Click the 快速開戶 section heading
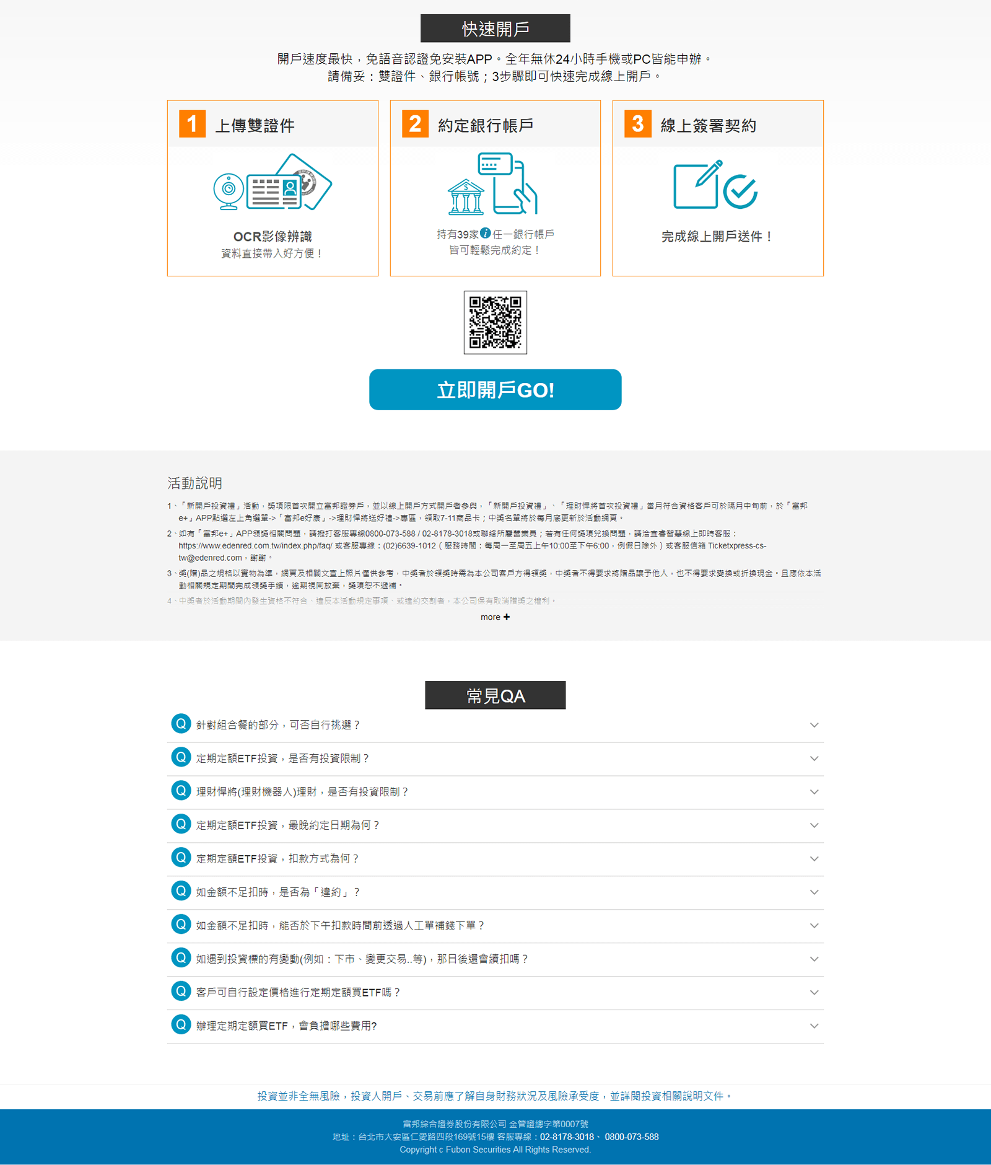The height and width of the screenshot is (1165, 991). 495,29
